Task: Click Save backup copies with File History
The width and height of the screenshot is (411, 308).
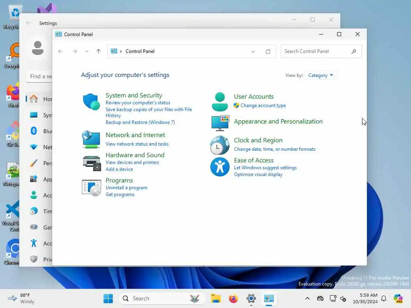Action: tap(149, 112)
